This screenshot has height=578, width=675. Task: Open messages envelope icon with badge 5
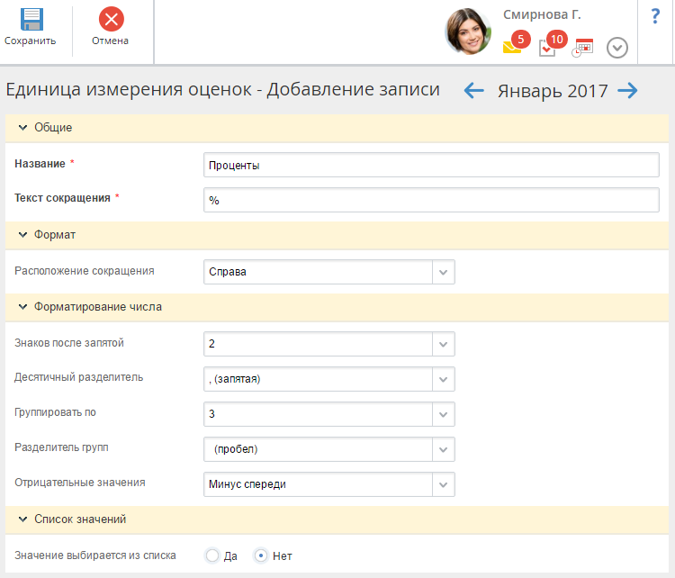tap(512, 48)
